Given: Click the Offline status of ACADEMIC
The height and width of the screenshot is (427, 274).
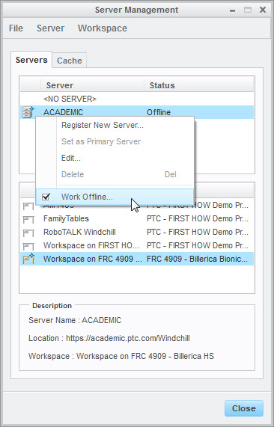Looking at the screenshot, I should (x=159, y=112).
